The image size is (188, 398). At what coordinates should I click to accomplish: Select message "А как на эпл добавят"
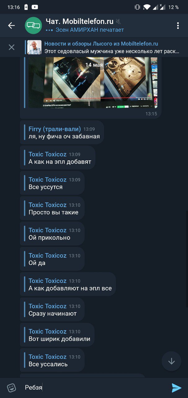[x=60, y=162]
